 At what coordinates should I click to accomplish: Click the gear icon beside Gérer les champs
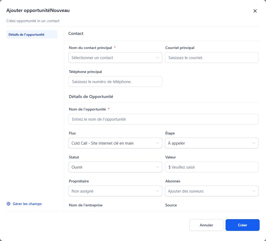pos(9,204)
